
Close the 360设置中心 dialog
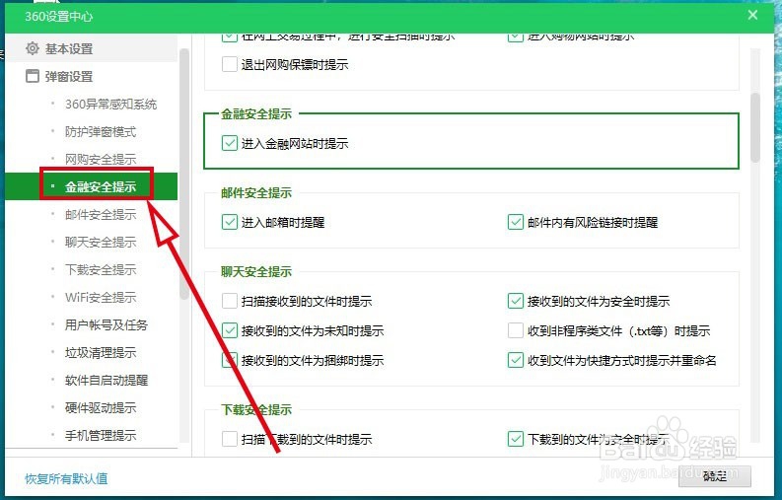[752, 16]
